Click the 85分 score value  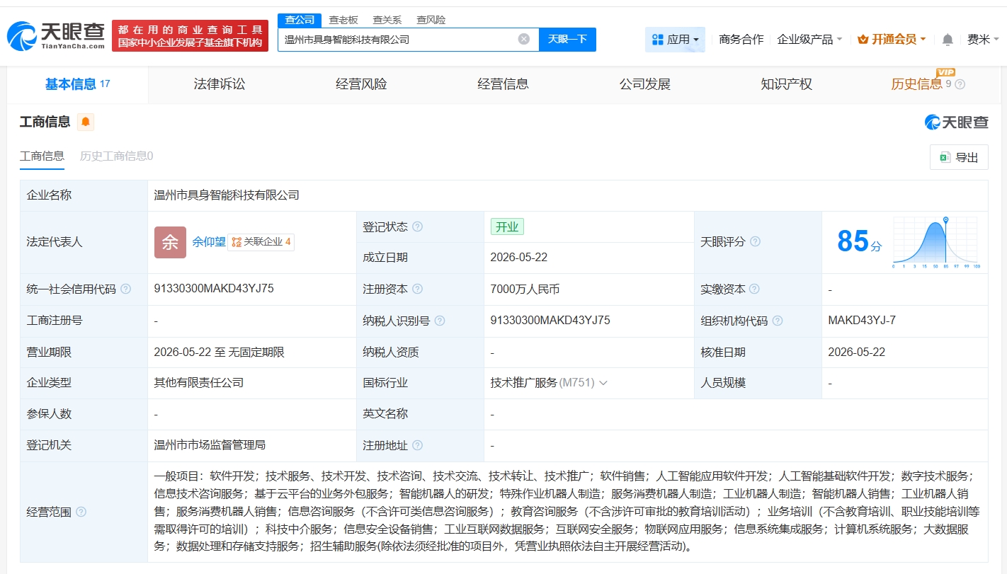pos(859,241)
